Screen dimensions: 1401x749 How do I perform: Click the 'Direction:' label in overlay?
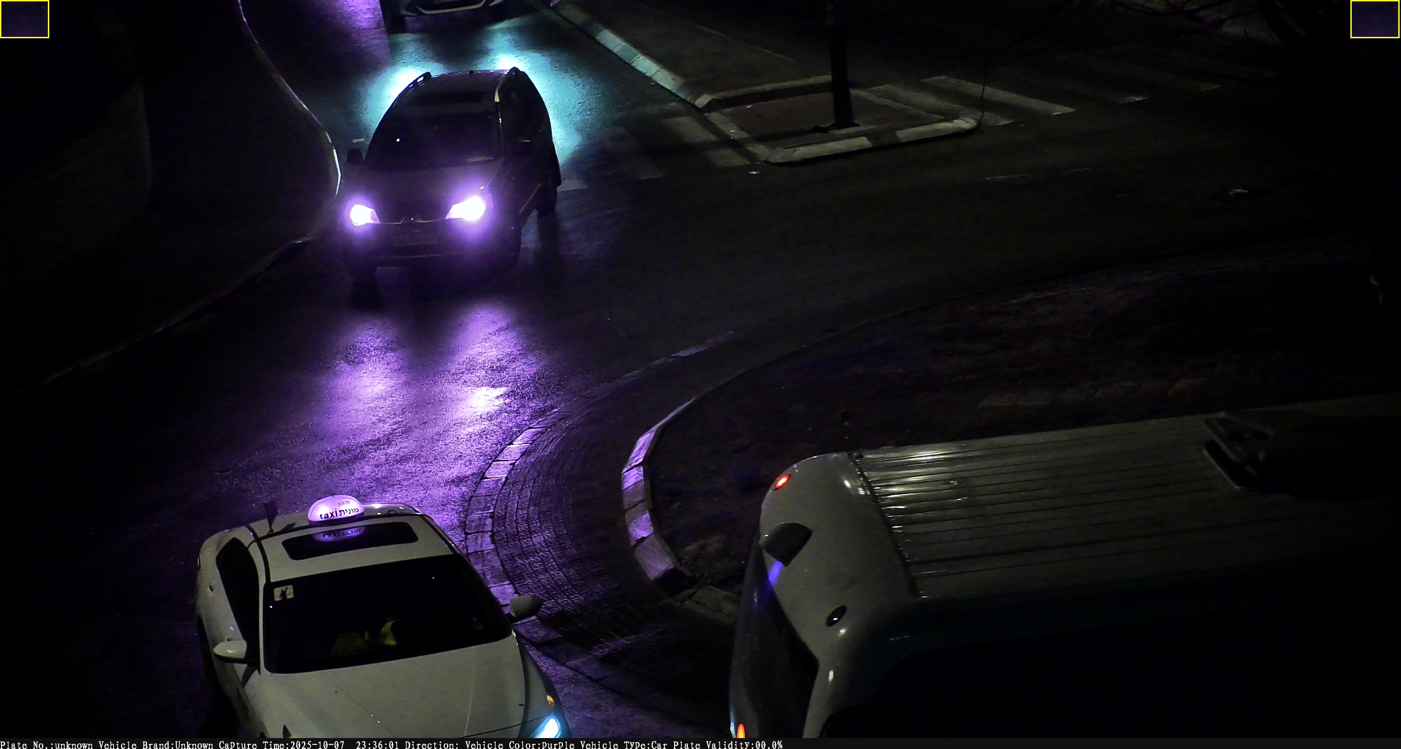tap(431, 745)
